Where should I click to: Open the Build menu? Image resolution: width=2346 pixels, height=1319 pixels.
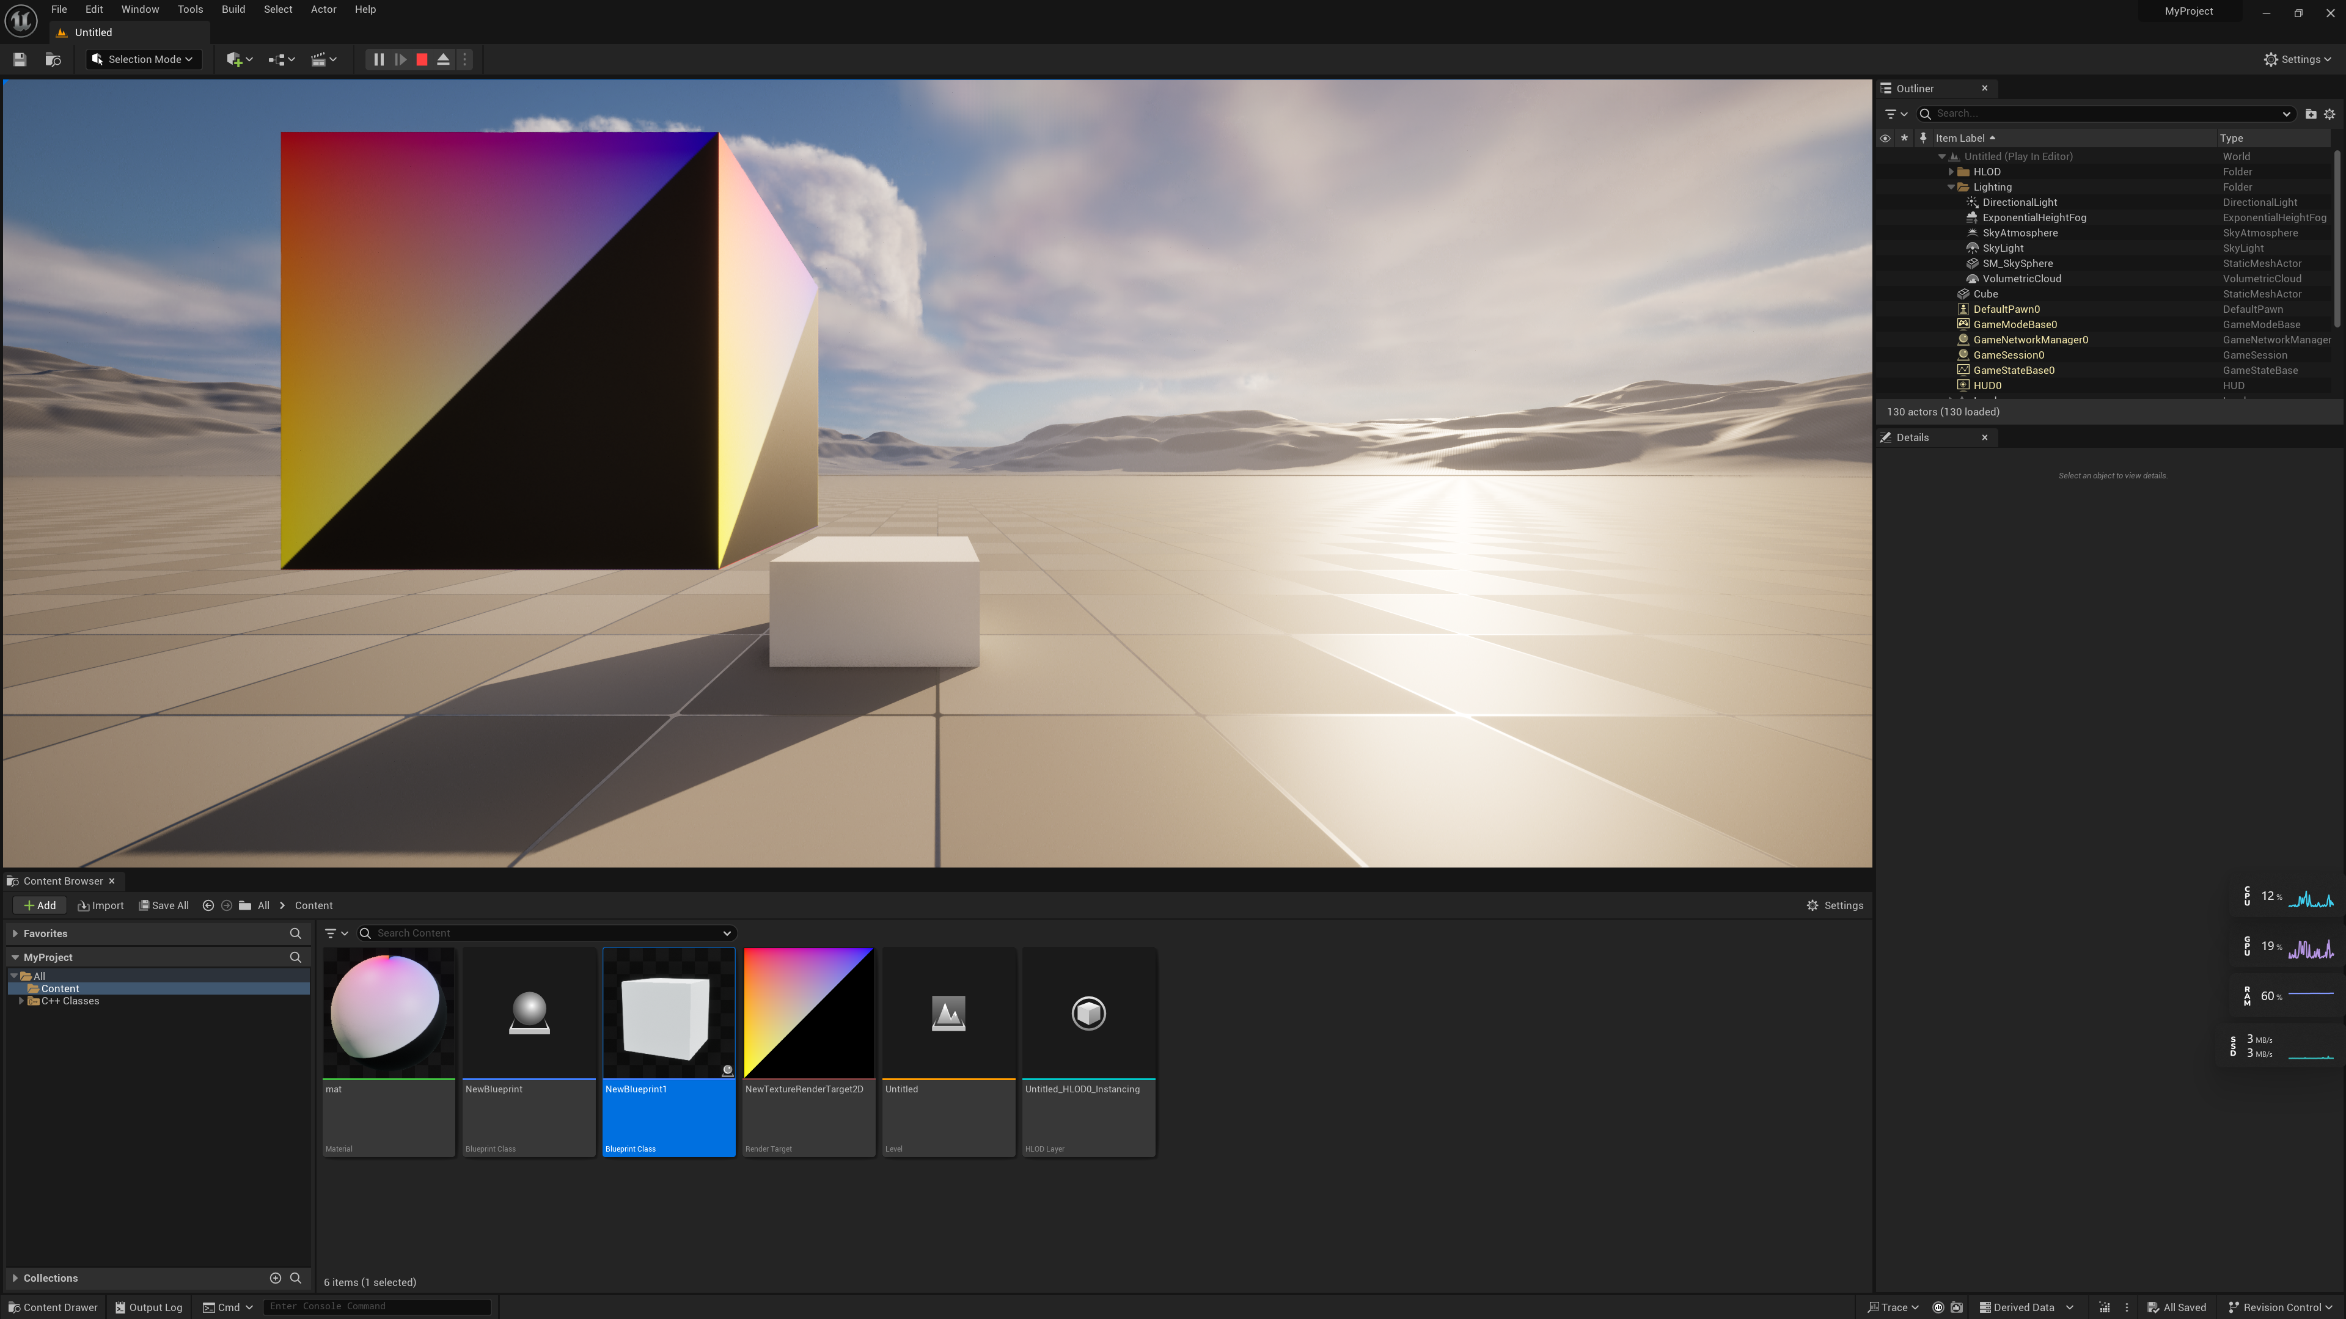pos(233,9)
